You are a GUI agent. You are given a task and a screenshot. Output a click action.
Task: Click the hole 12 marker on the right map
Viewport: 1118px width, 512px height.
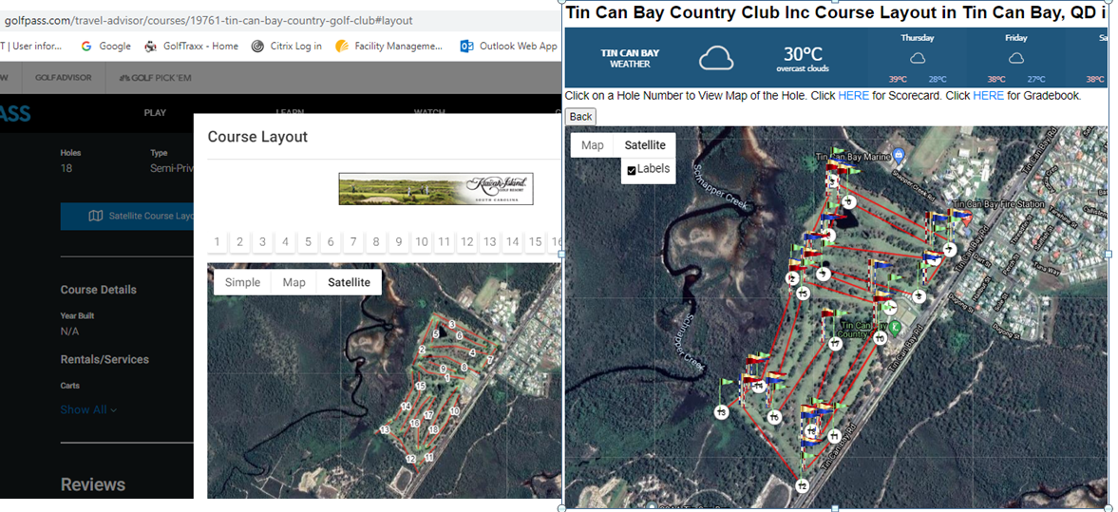[802, 485]
